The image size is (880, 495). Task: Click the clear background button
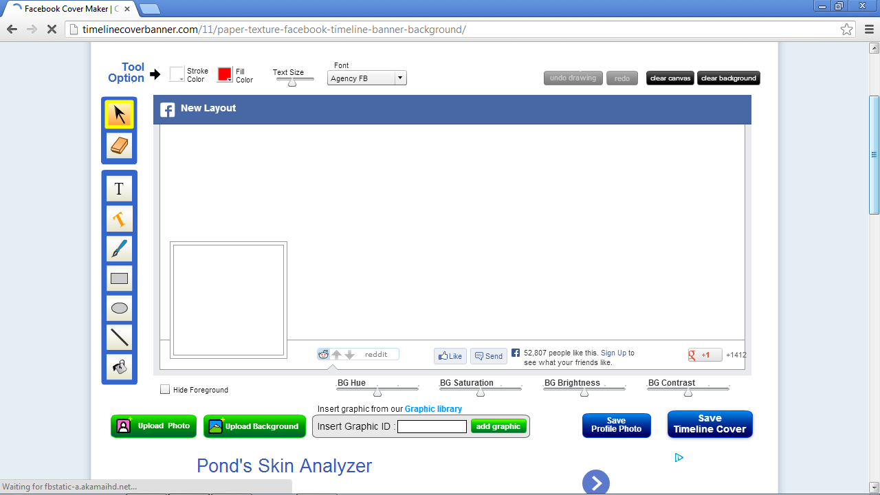coord(729,78)
